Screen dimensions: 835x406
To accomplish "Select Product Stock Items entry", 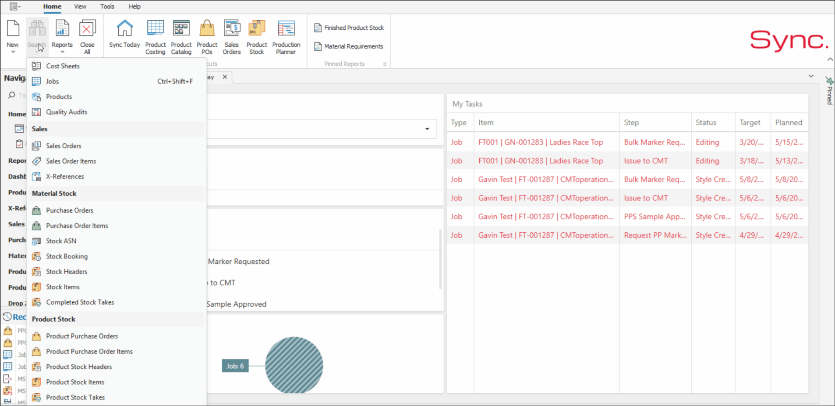I will (117, 382).
